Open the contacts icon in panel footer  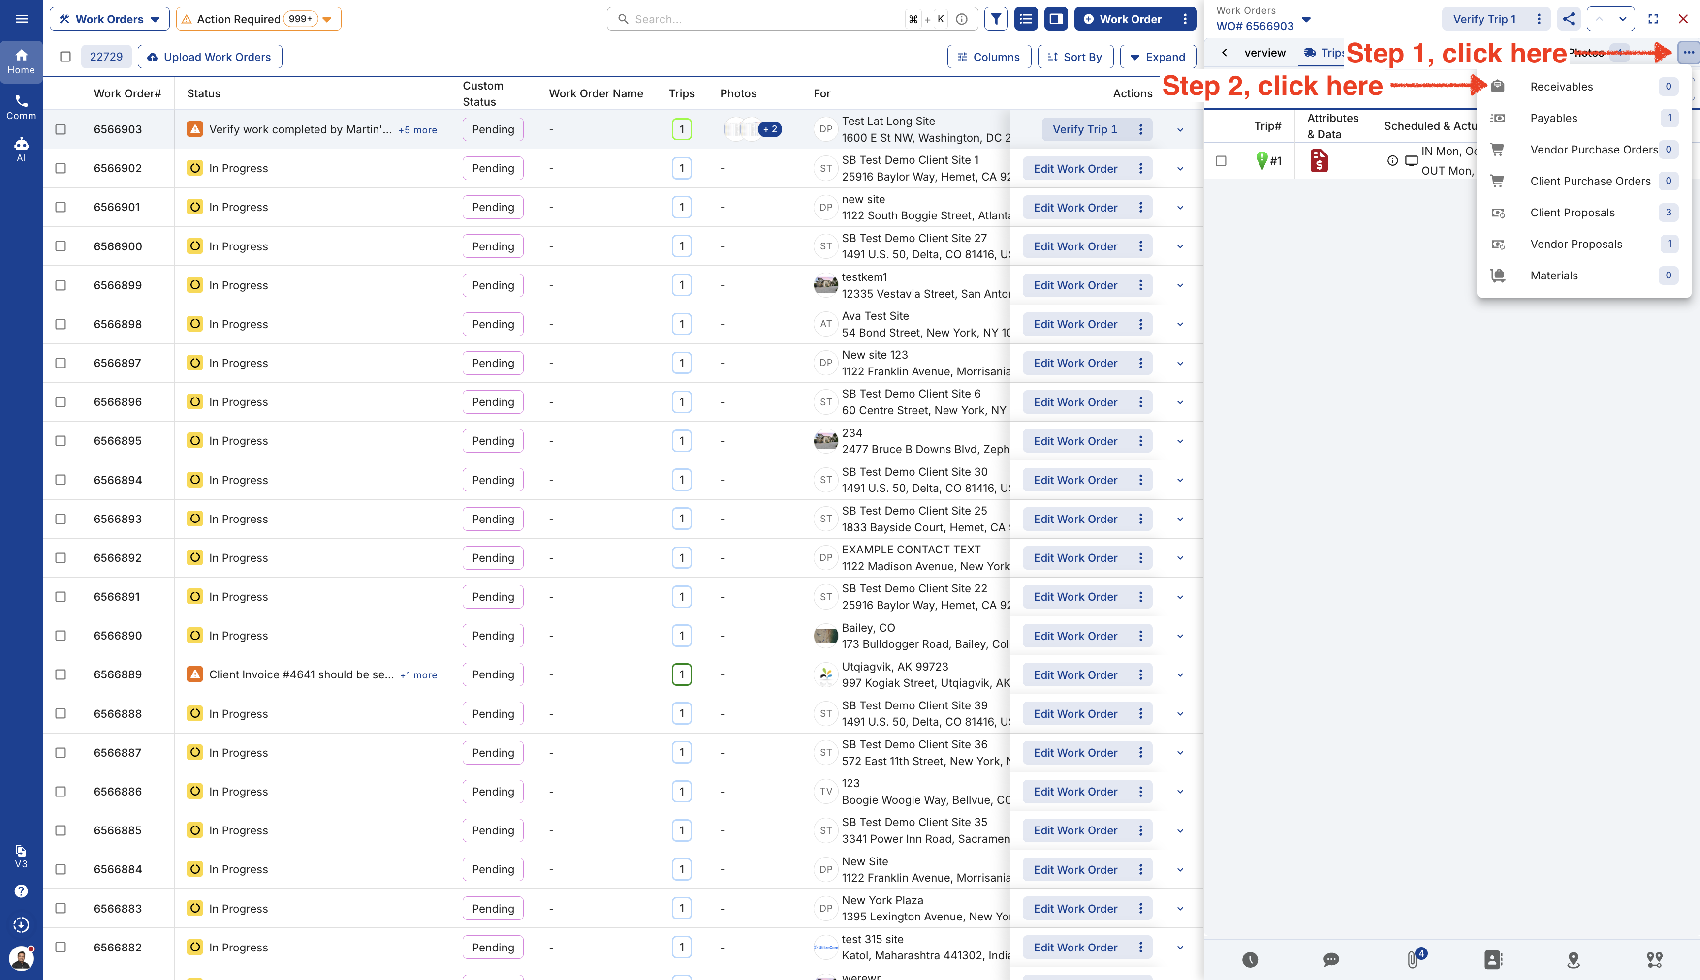click(x=1493, y=960)
